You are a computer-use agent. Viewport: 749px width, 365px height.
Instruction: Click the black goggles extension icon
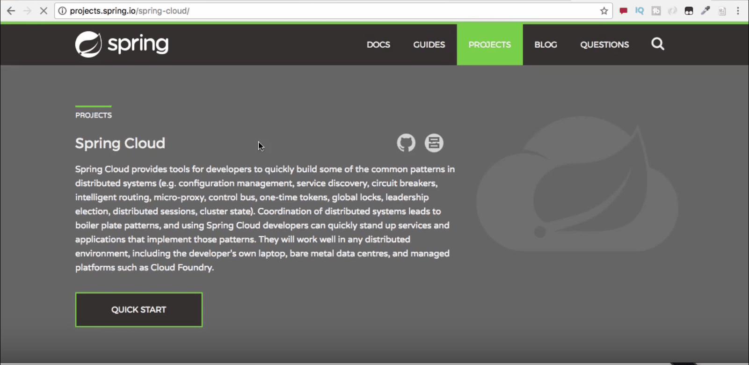pos(689,11)
